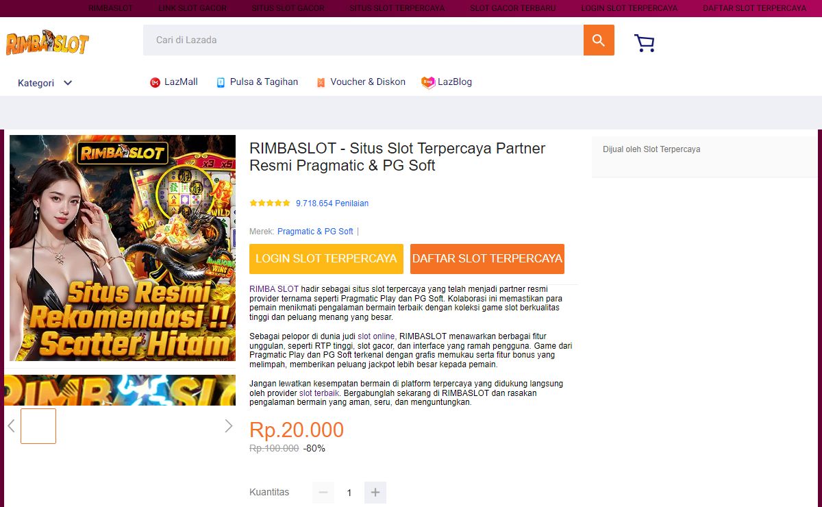Open the shopping cart icon

[645, 43]
